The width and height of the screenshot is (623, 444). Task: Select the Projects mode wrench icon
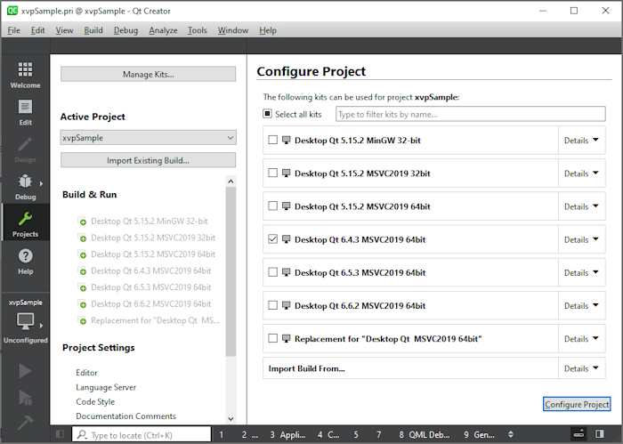[25, 218]
